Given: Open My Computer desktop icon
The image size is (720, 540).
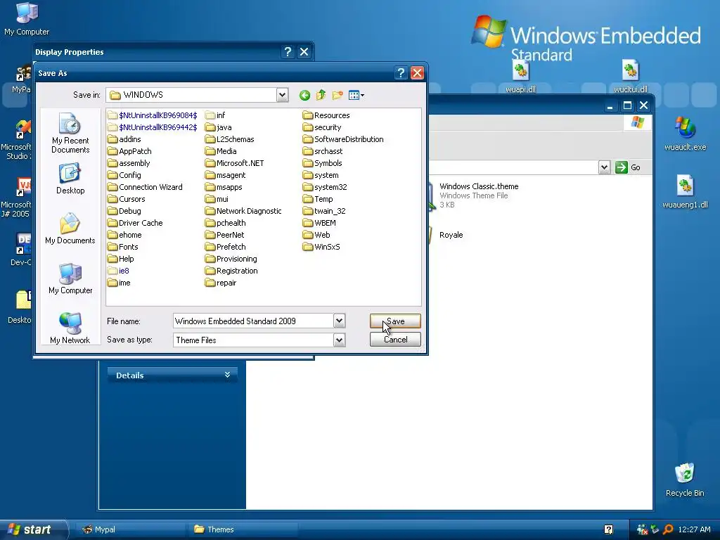Looking at the screenshot, I should tap(27, 19).
